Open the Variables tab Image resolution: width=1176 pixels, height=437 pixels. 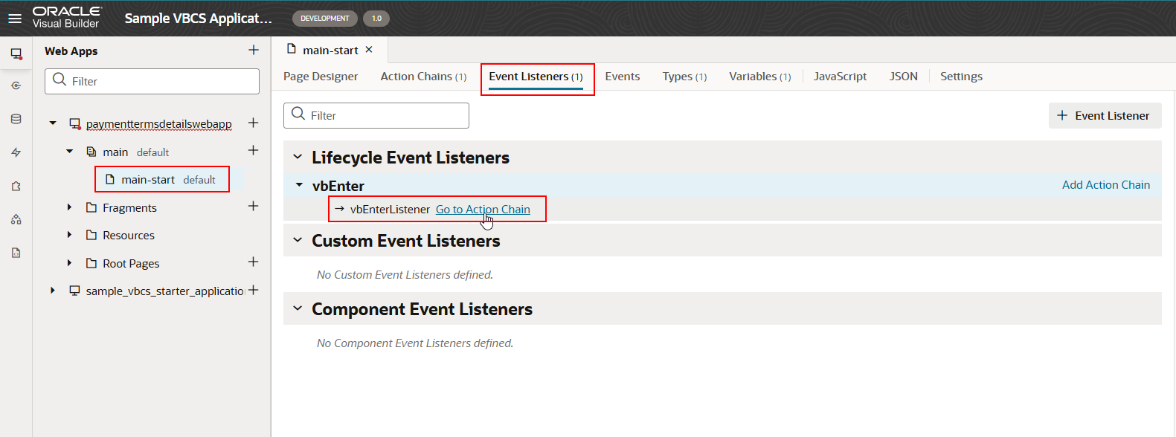coord(759,77)
